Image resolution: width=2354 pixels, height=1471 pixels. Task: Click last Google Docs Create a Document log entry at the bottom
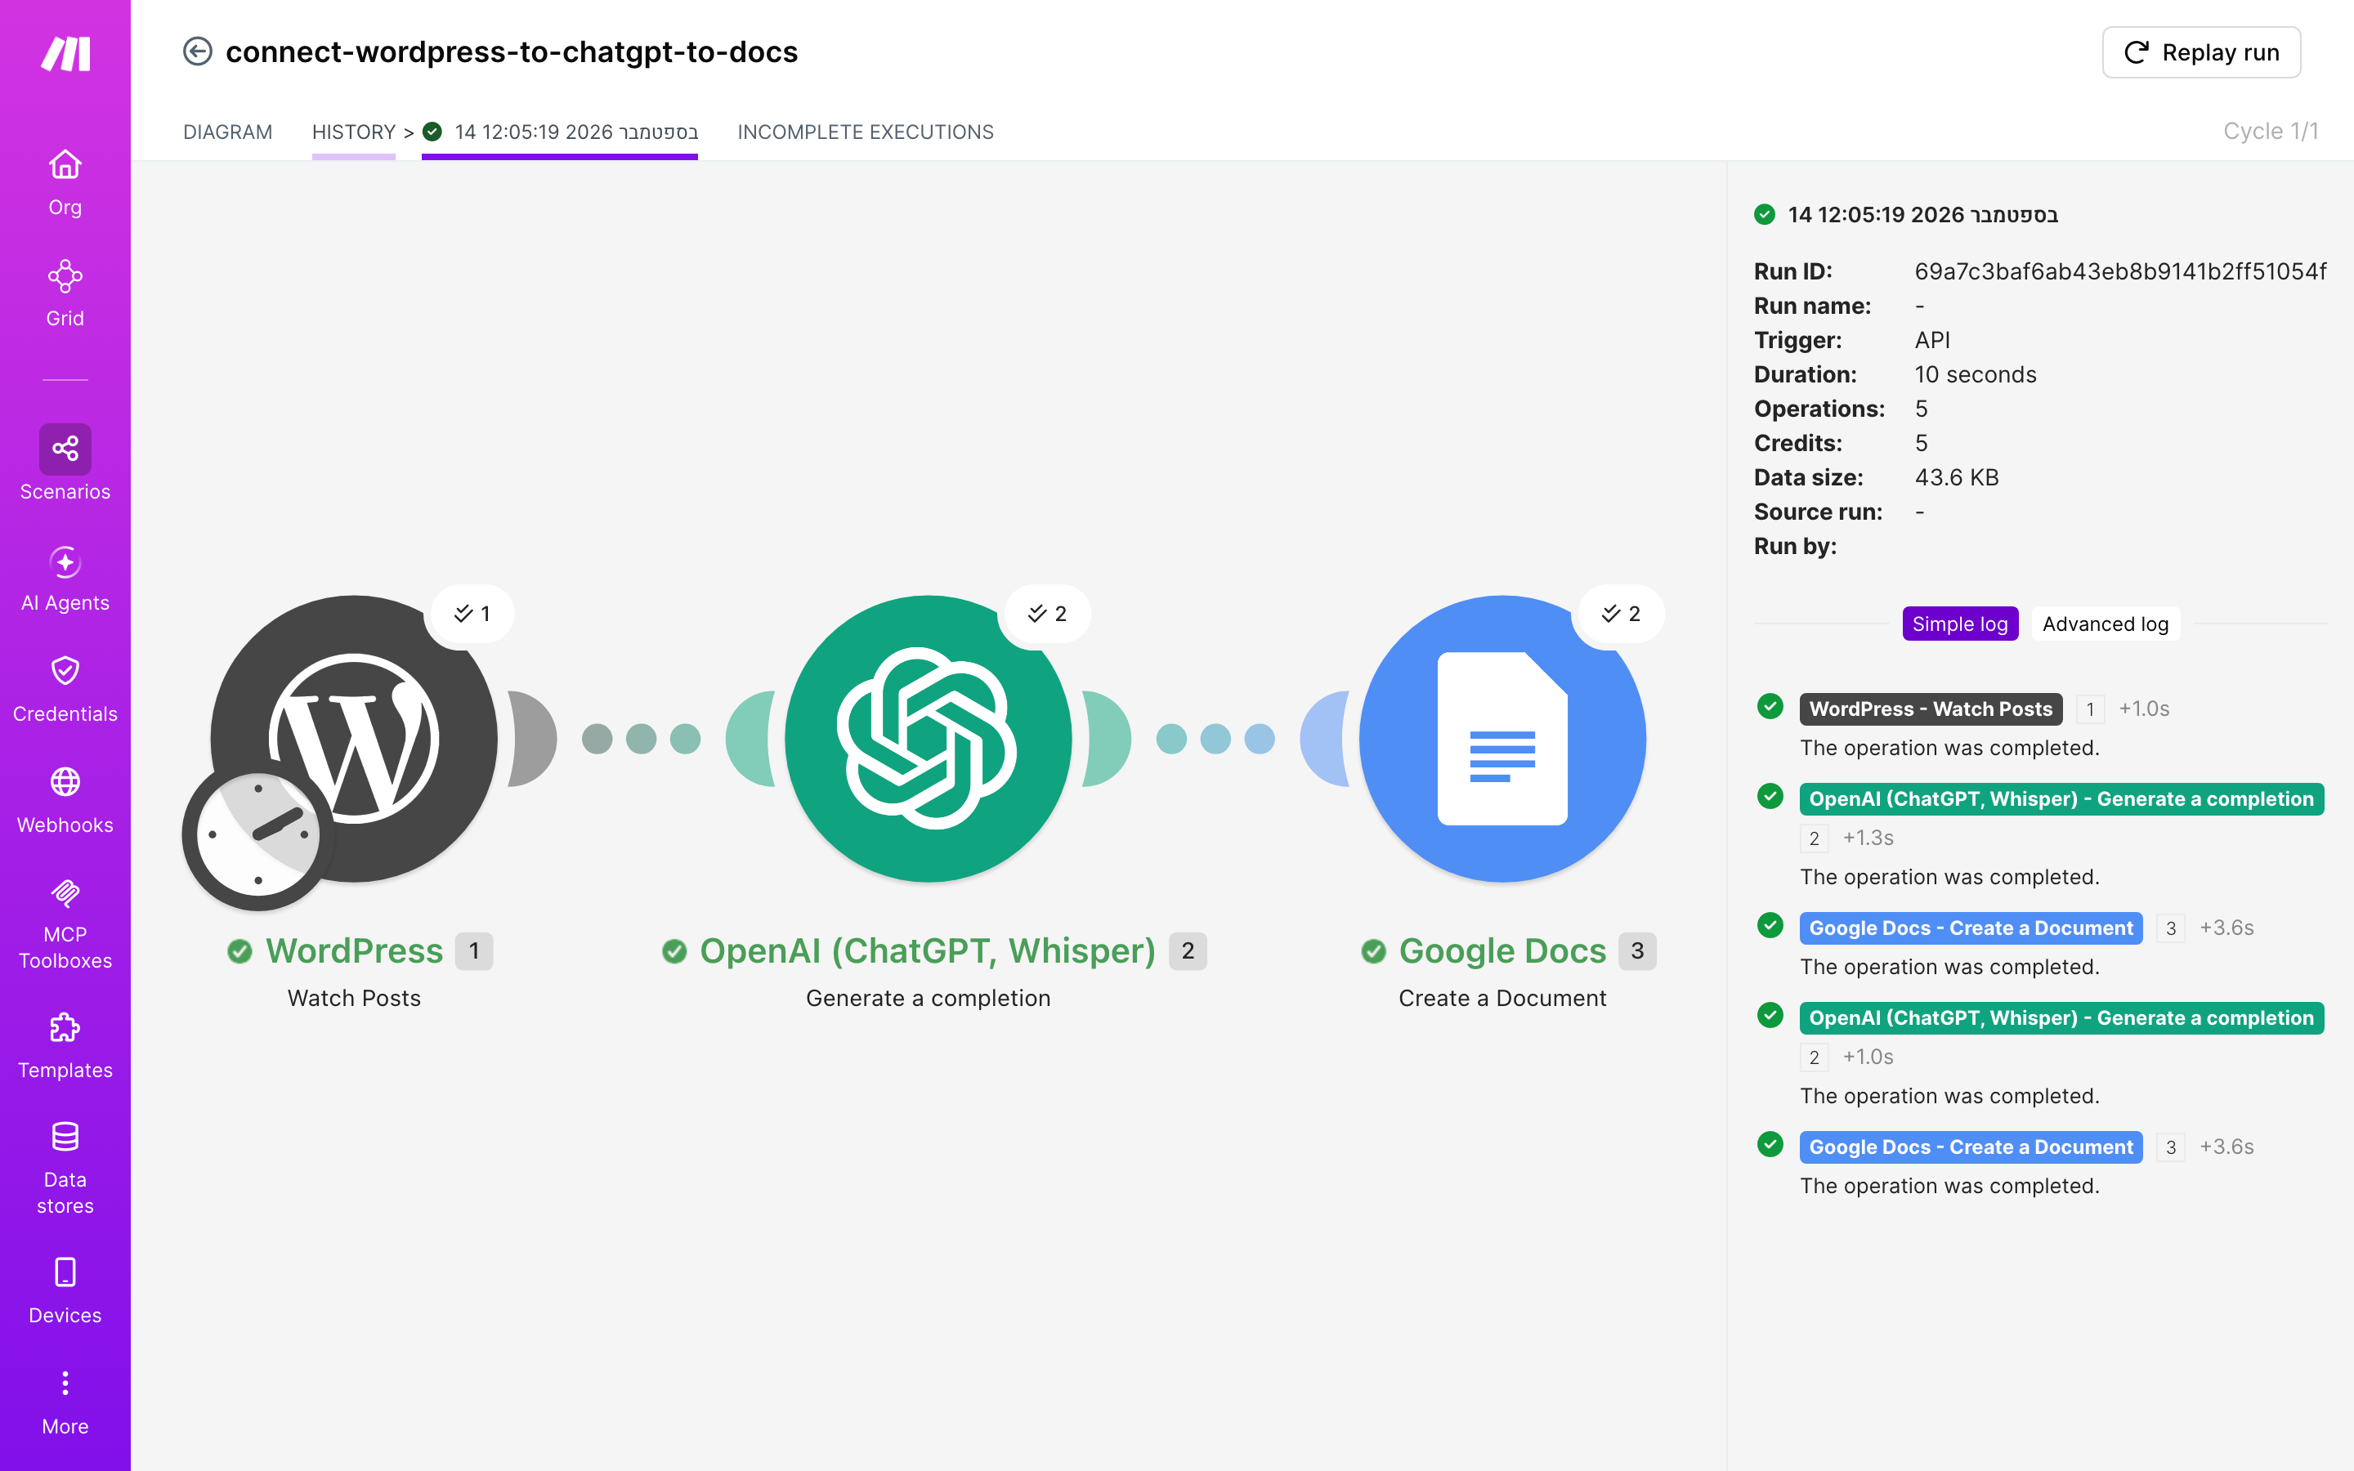click(x=1971, y=1146)
